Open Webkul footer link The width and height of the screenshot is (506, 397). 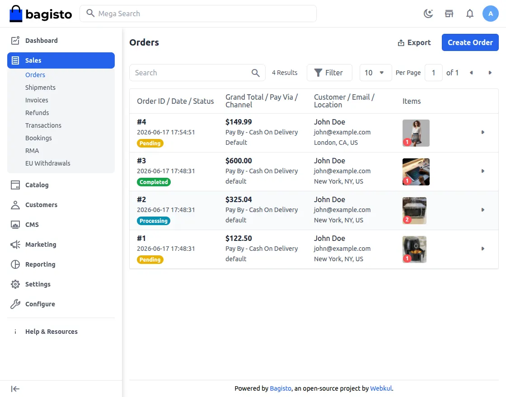[x=381, y=388]
